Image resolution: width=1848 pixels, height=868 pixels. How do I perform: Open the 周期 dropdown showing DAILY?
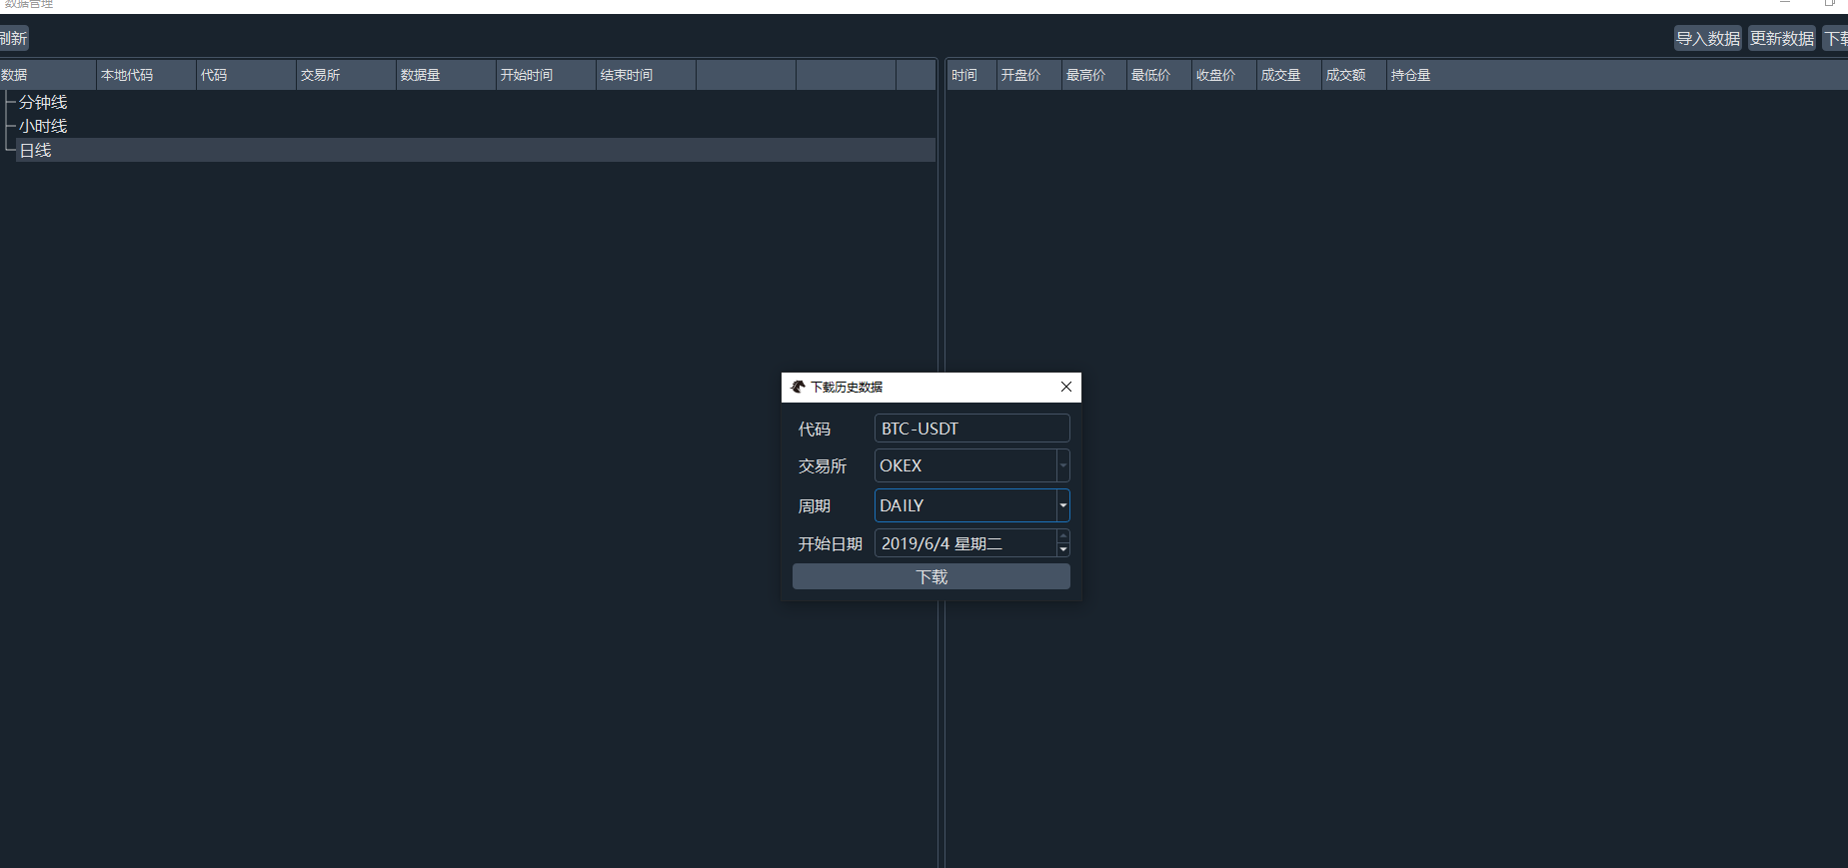pyautogui.click(x=971, y=505)
